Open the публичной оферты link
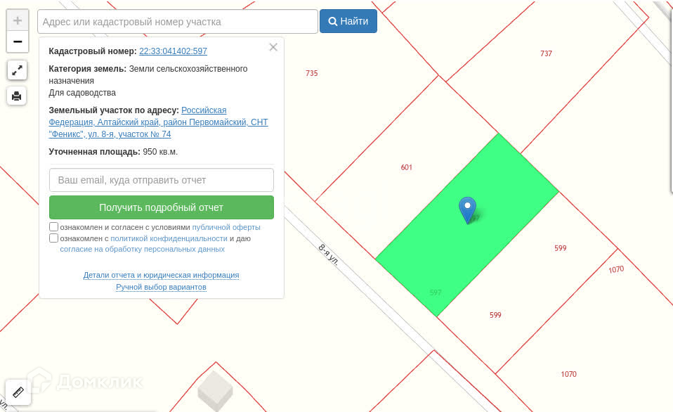 point(226,227)
